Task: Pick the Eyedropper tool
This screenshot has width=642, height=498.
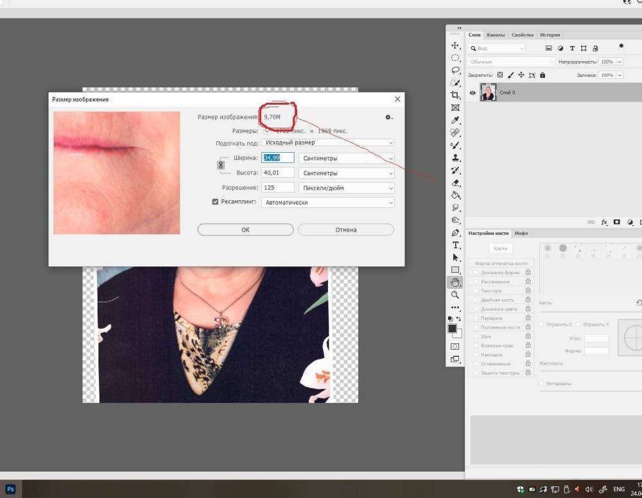Action: coord(455,120)
